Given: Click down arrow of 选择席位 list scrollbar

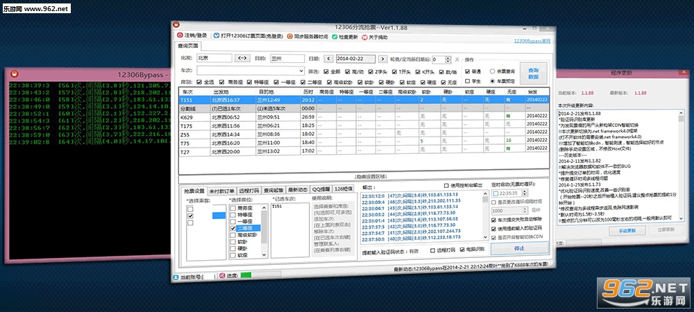Looking at the screenshot, I should pyautogui.click(x=264, y=254).
